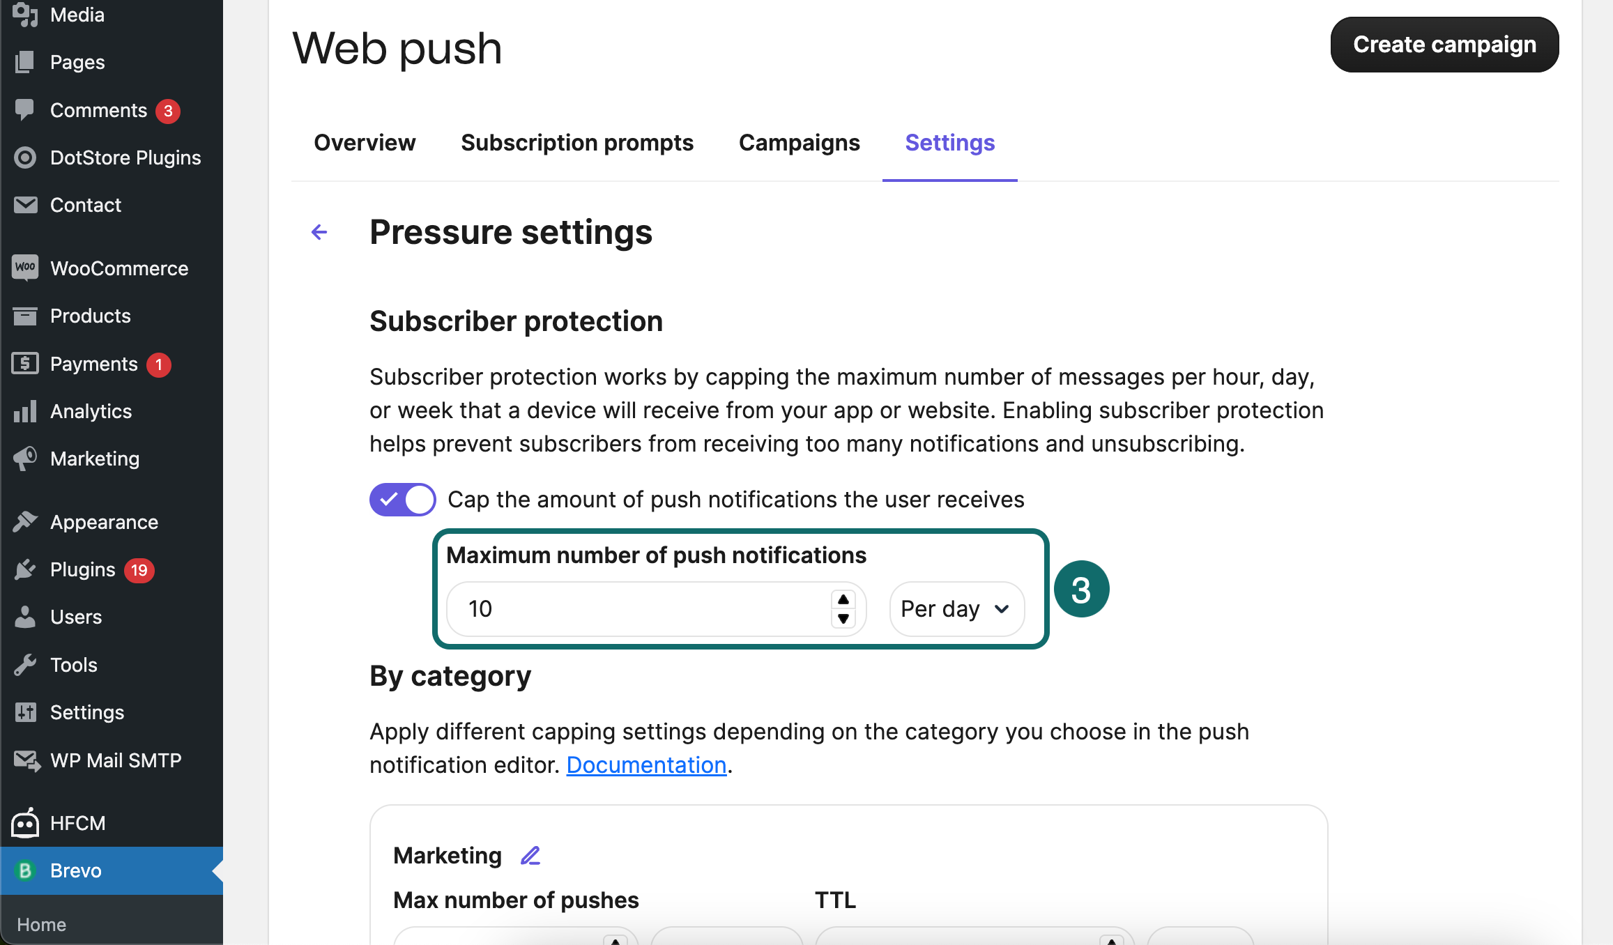Viewport: 1613px width, 945px height.
Task: Click the HFCM robot icon
Action: coord(25,823)
